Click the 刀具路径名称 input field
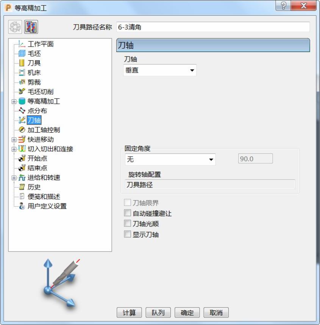320x325 pixels. click(213, 27)
